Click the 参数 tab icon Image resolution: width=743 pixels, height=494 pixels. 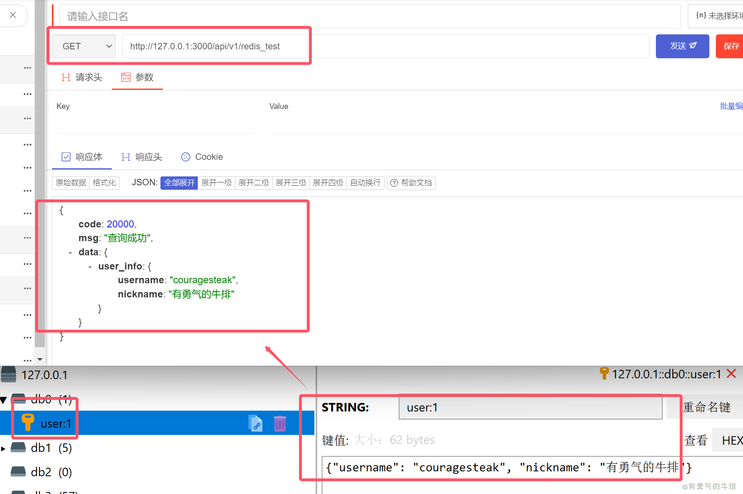[126, 77]
